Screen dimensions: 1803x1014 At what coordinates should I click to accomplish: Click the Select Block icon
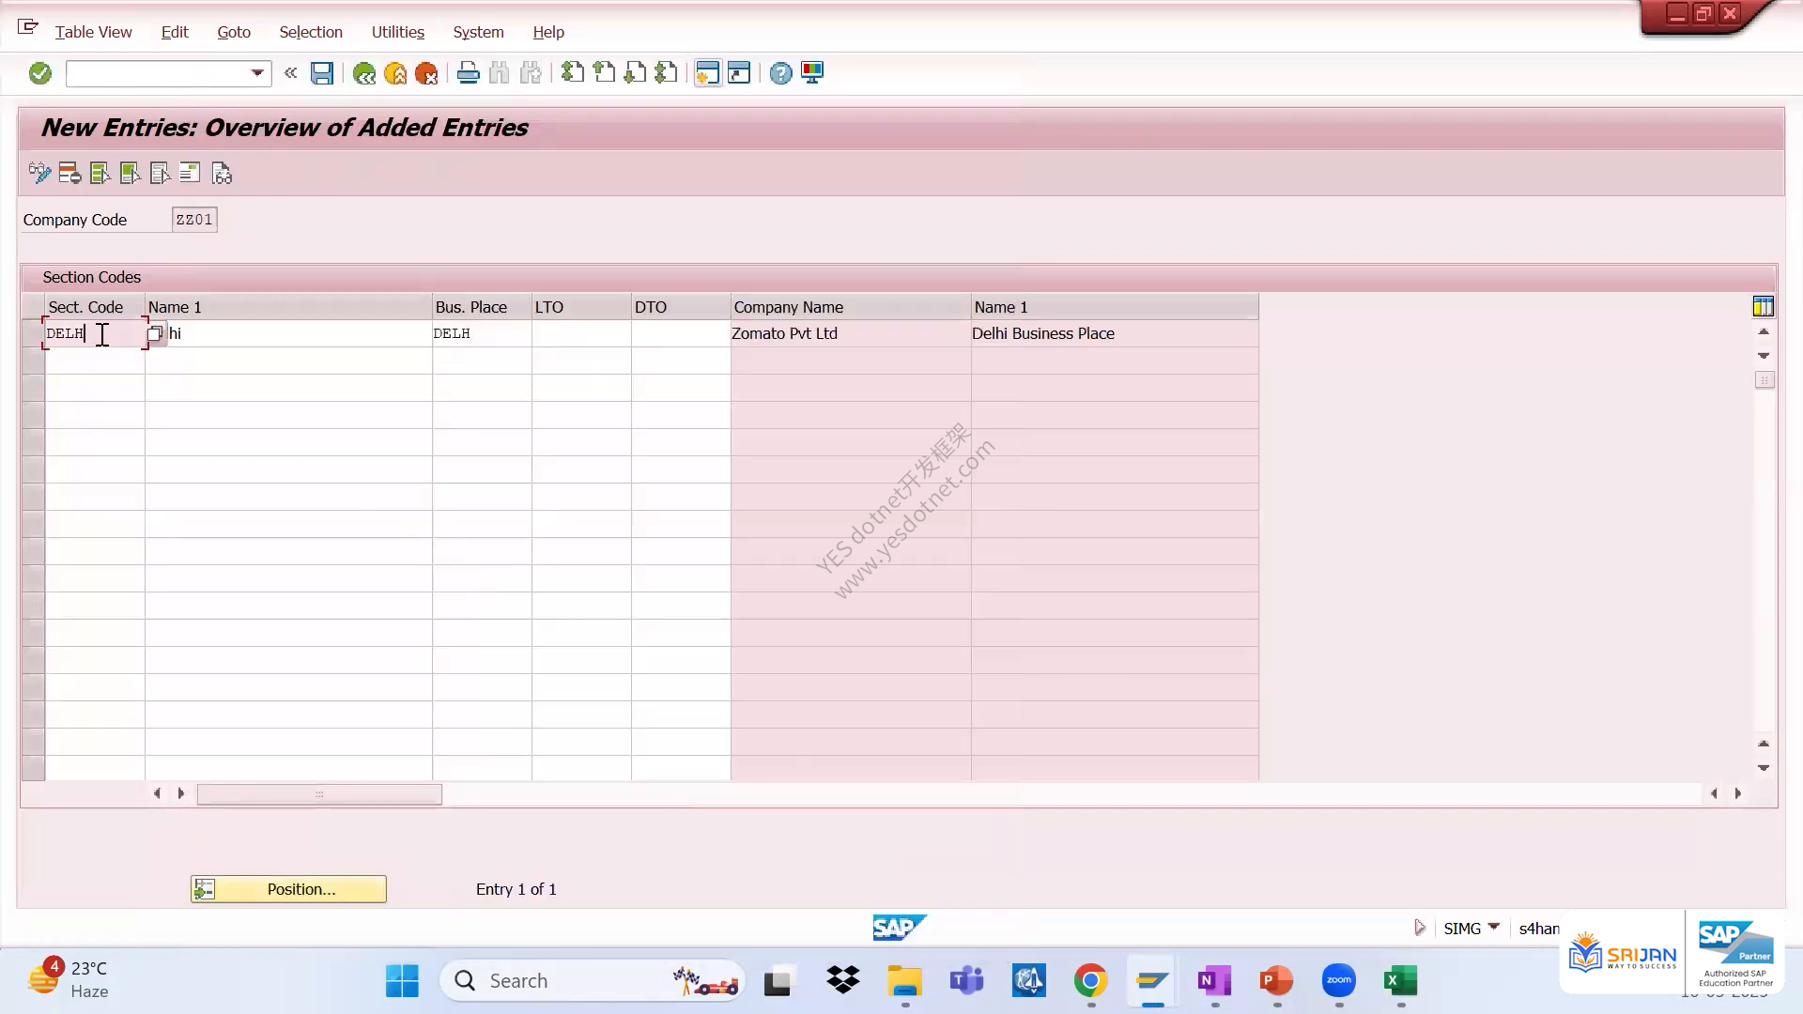coord(131,174)
